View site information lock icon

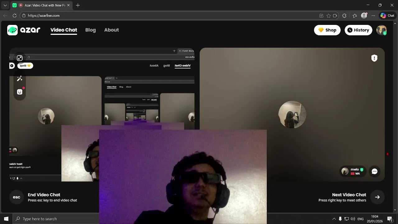(x=24, y=16)
